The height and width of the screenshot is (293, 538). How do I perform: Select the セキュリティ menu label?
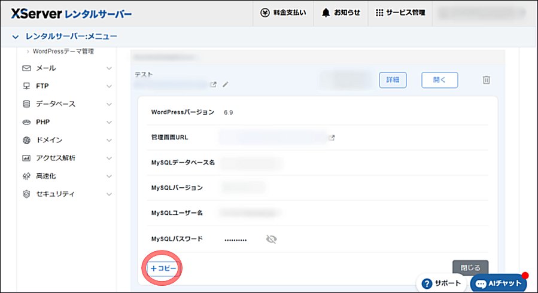(x=55, y=194)
